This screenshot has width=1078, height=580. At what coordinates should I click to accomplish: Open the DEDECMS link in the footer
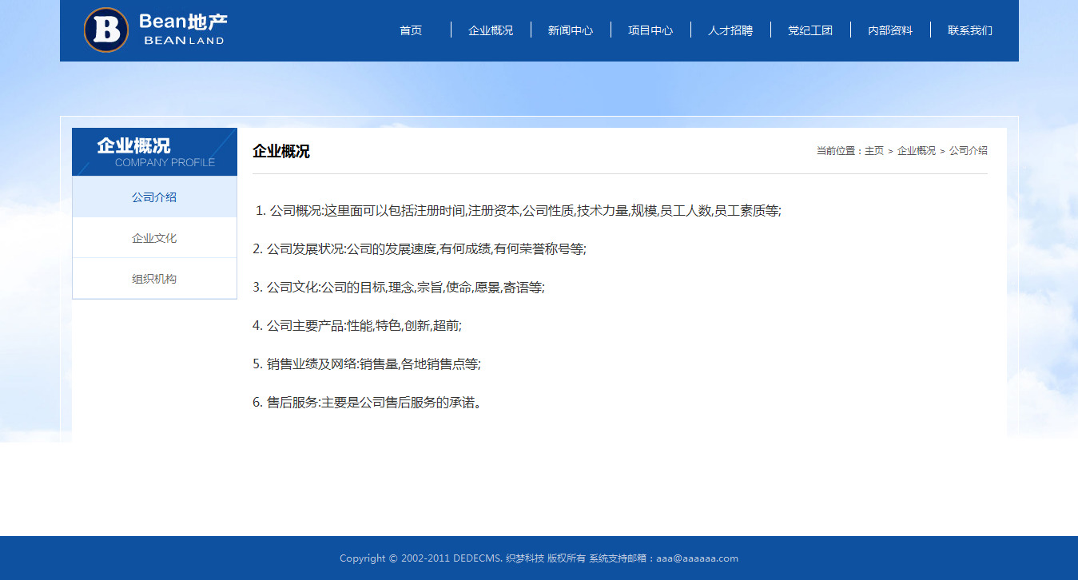(x=476, y=558)
